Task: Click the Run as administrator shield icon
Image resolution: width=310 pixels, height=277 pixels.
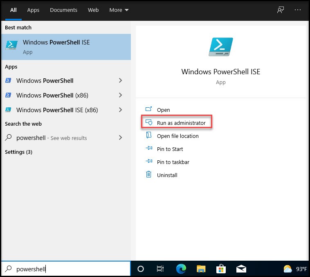Action: [149, 122]
